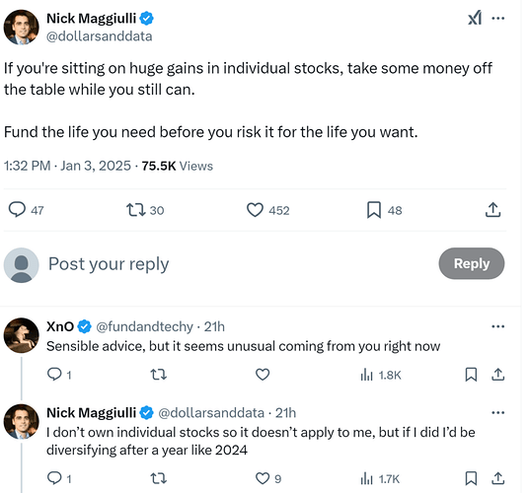Click the 'Post your reply' input field
The height and width of the screenshot is (493, 529).
click(x=236, y=263)
